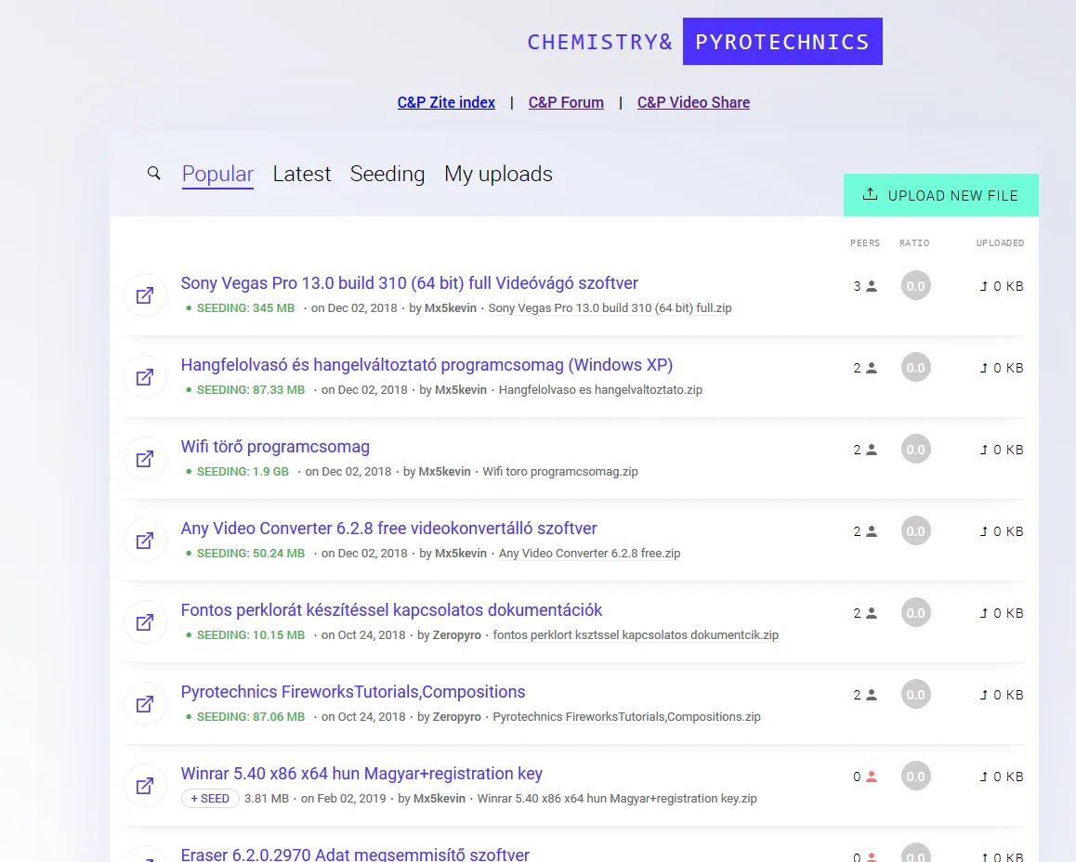Open Any Video Converter 6.2.8 title link
This screenshot has height=862, width=1076.
click(x=389, y=528)
